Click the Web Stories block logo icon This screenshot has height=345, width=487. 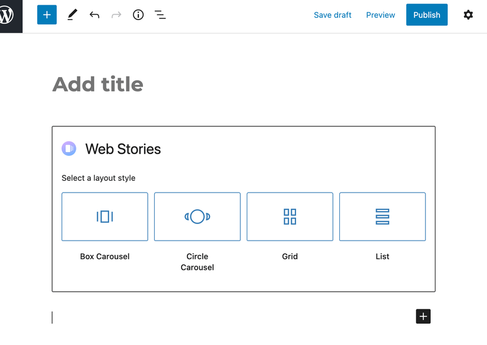coord(69,149)
